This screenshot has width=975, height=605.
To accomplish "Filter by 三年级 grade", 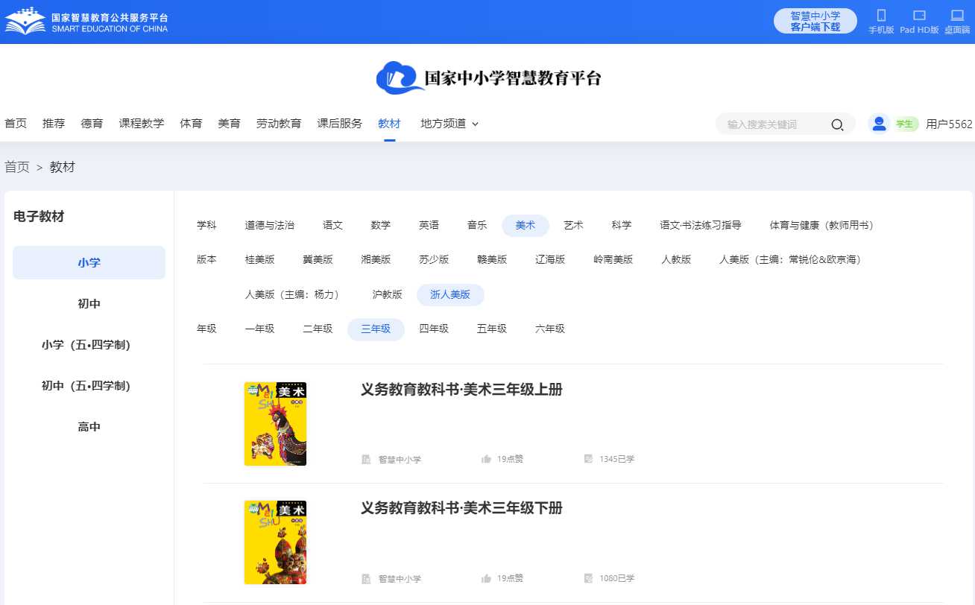I will click(376, 329).
